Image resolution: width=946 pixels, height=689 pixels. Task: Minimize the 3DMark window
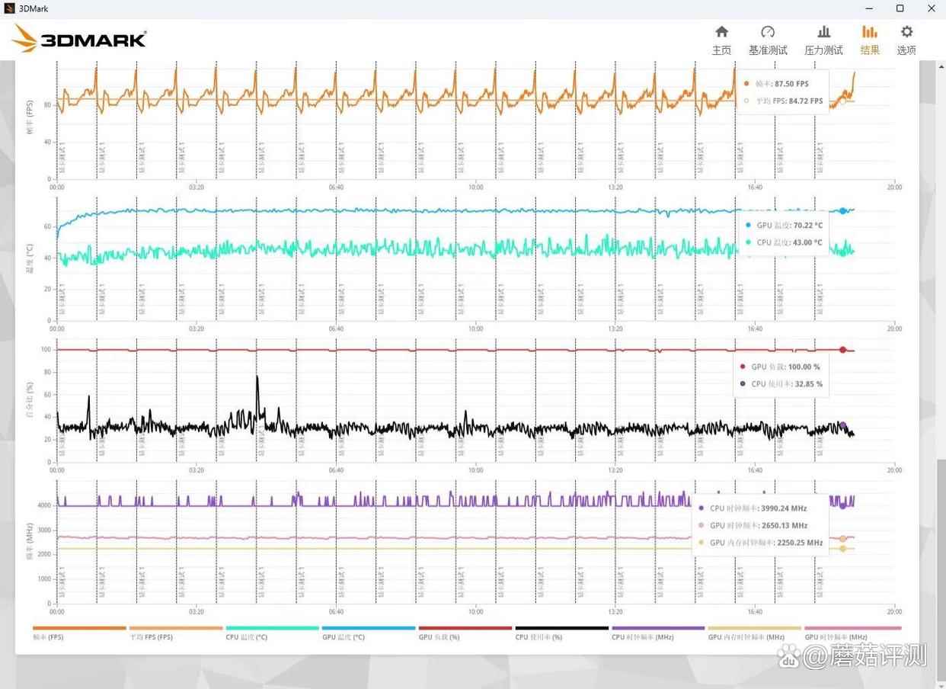click(870, 8)
